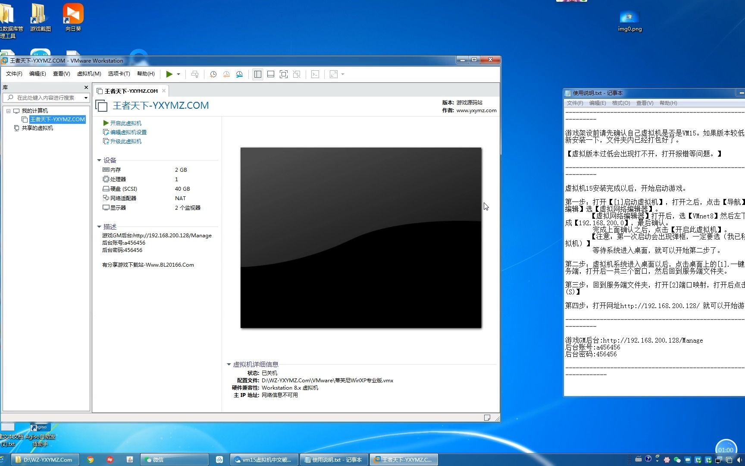This screenshot has height=466, width=745.
Task: Open the 帮助(H) menu in VMware
Action: pos(146,74)
